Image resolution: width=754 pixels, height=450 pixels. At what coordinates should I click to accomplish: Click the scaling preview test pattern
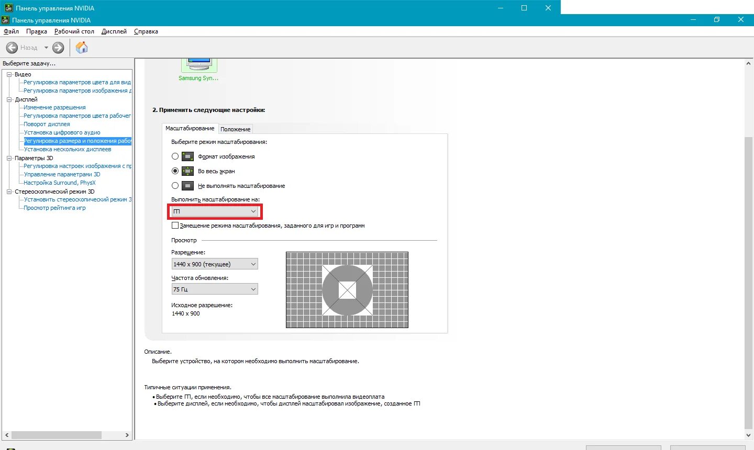[347, 290]
